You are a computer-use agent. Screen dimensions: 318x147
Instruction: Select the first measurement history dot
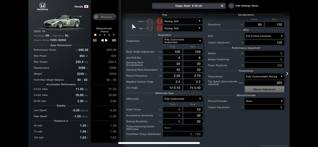click(95, 35)
